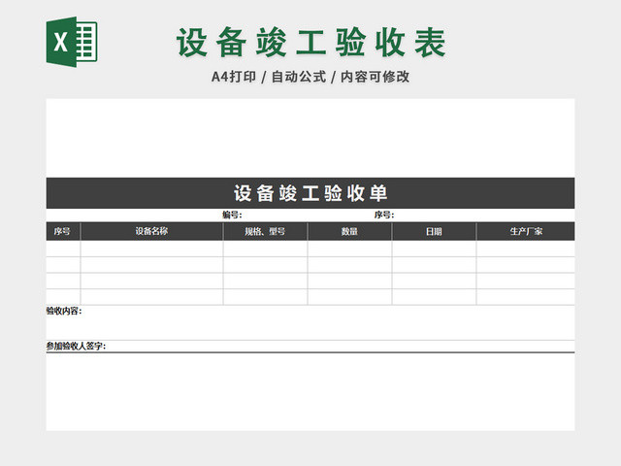
Task: Select the 序号 column header
Action: click(63, 231)
